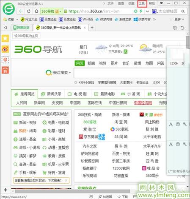Image resolution: width=190 pixels, height=199 pixels.
Task: Select the 最新电影 category tab
Action: [x=105, y=94]
